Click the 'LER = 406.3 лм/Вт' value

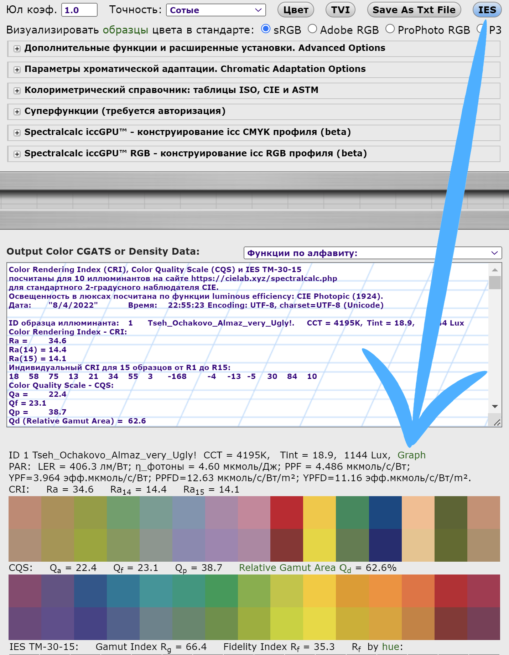click(84, 467)
